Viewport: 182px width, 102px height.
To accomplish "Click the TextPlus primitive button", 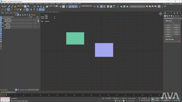I will (x=168, y=37).
